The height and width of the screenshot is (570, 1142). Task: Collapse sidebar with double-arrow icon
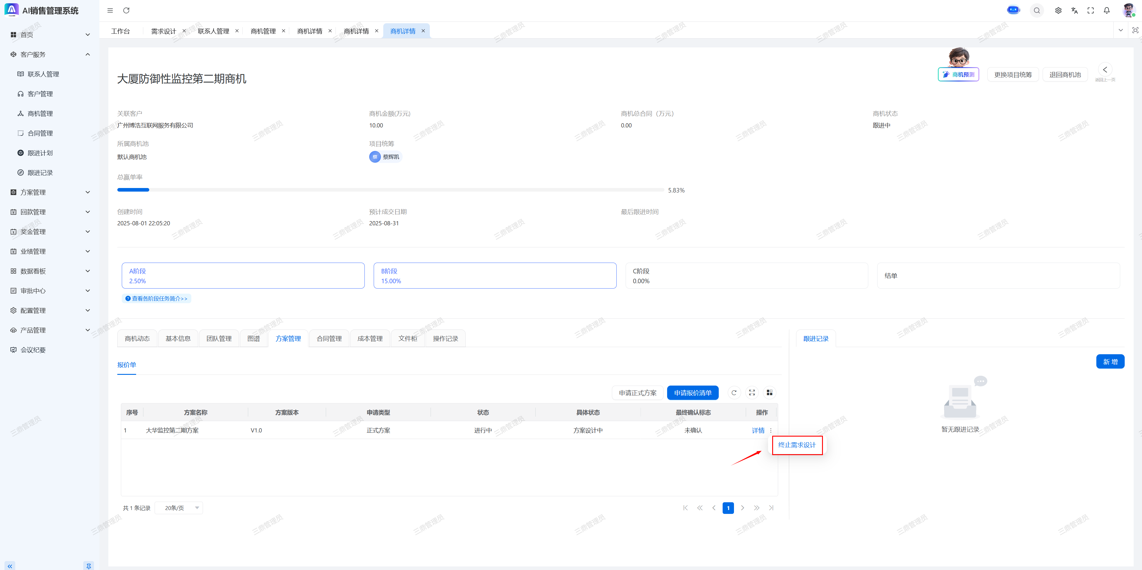10,566
